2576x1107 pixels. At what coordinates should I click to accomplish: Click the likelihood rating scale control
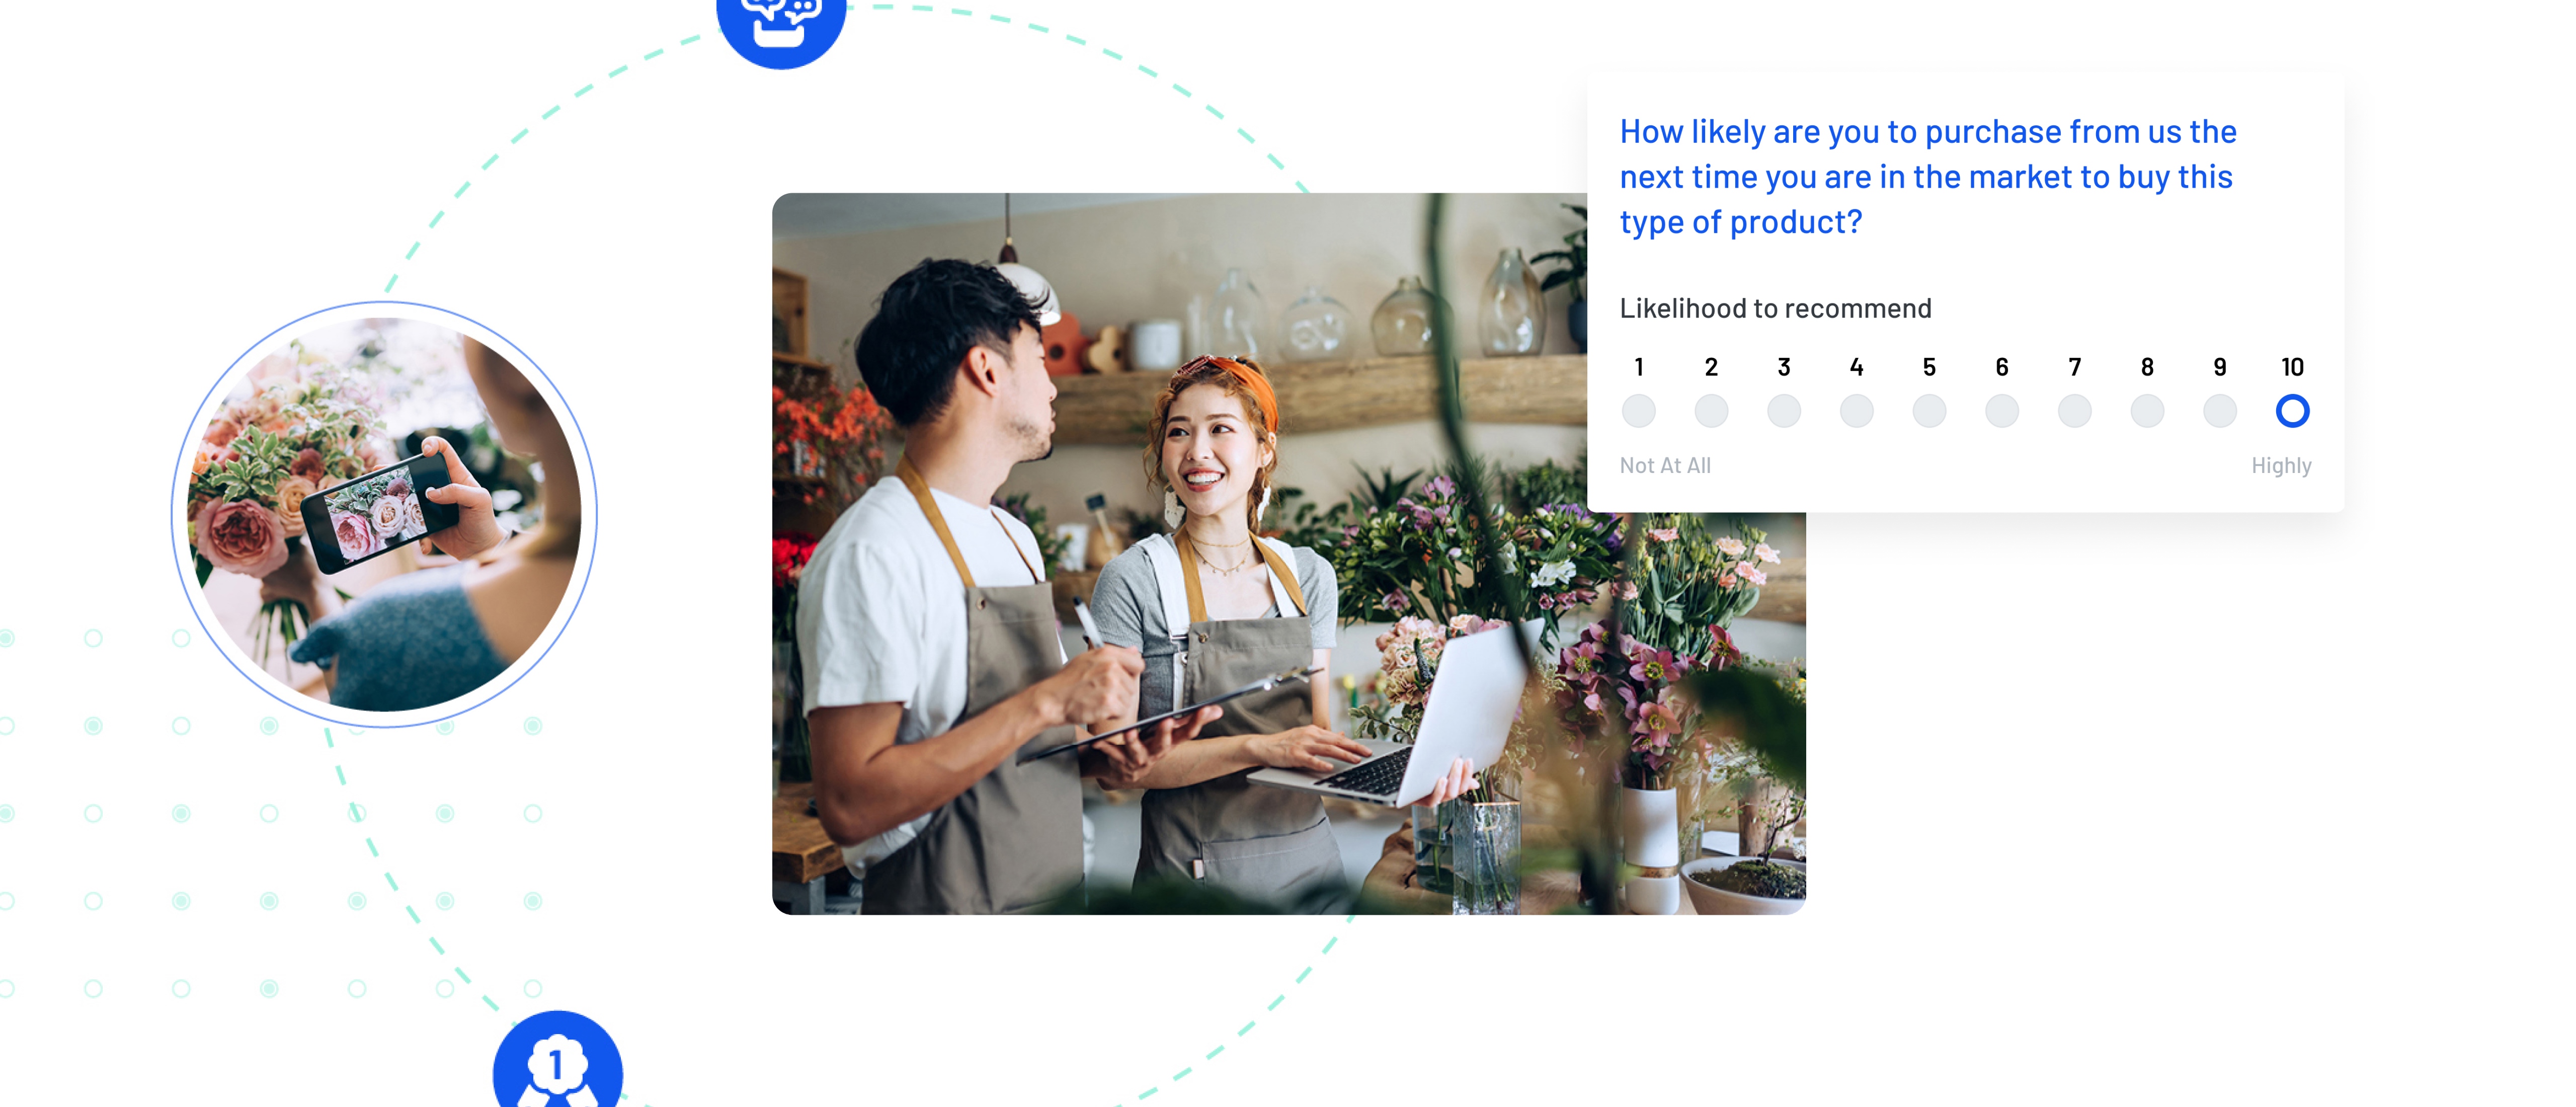coord(1965,411)
